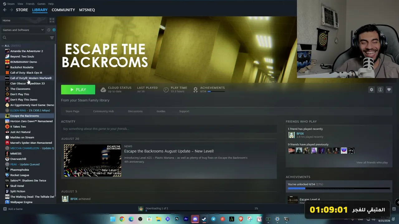Click Add a Game

[x=13, y=209]
